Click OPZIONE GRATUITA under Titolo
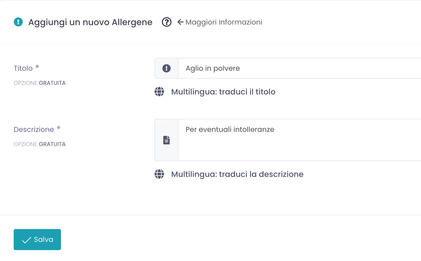 [x=40, y=83]
